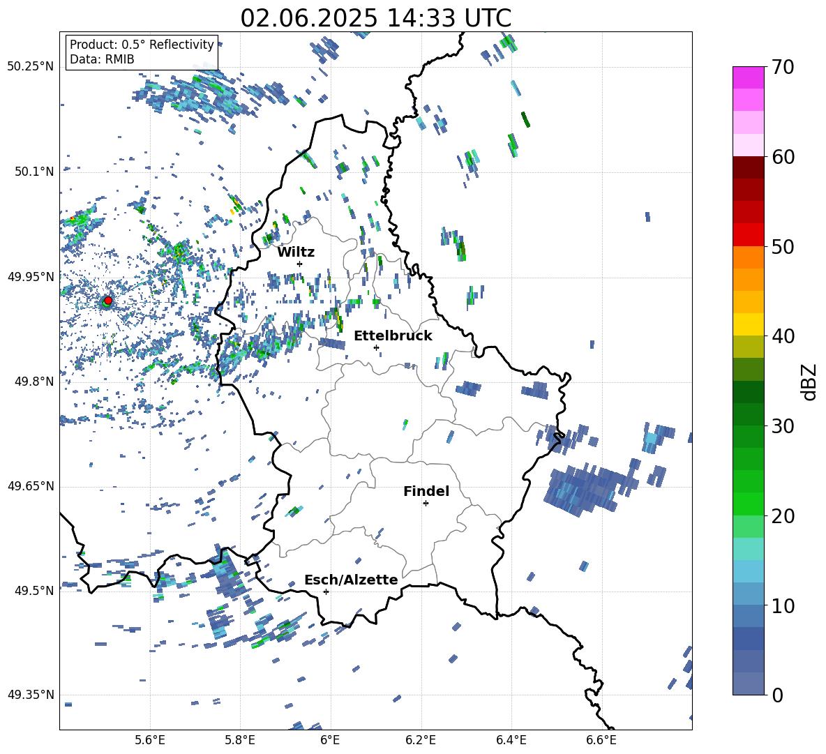Click the Ettelbruck station cross marker
The height and width of the screenshot is (754, 826).
click(376, 347)
